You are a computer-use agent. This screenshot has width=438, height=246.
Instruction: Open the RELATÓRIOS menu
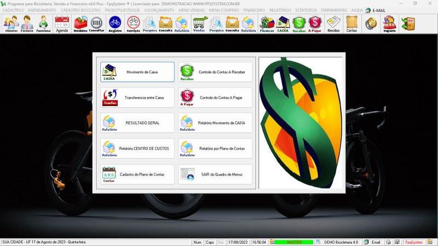[281, 10]
